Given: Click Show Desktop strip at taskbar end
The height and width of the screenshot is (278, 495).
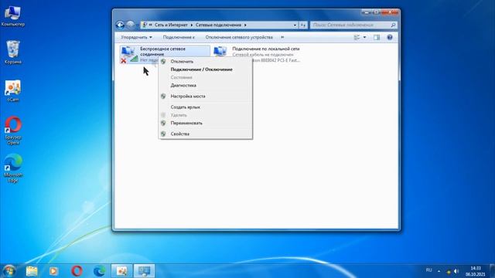Looking at the screenshot, I should (492, 271).
